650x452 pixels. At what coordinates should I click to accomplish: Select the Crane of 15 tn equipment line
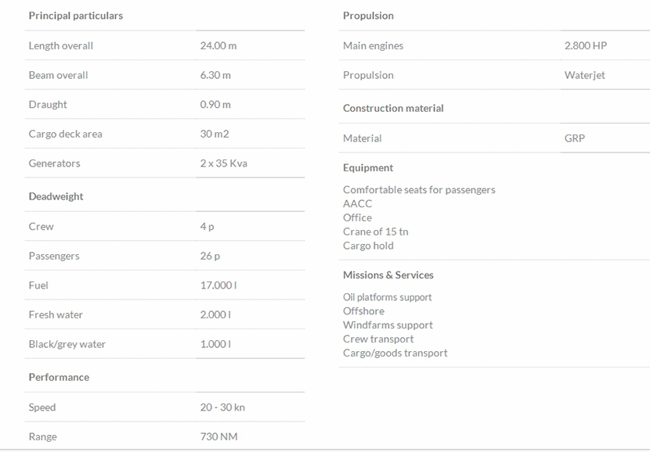pos(375,231)
